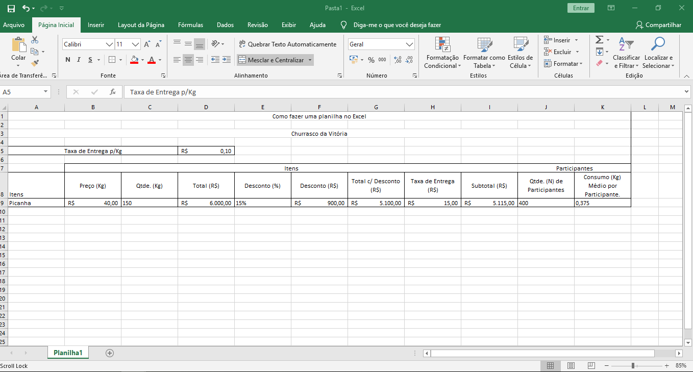
Task: Click the Cut scissors icon
Action: click(x=35, y=40)
